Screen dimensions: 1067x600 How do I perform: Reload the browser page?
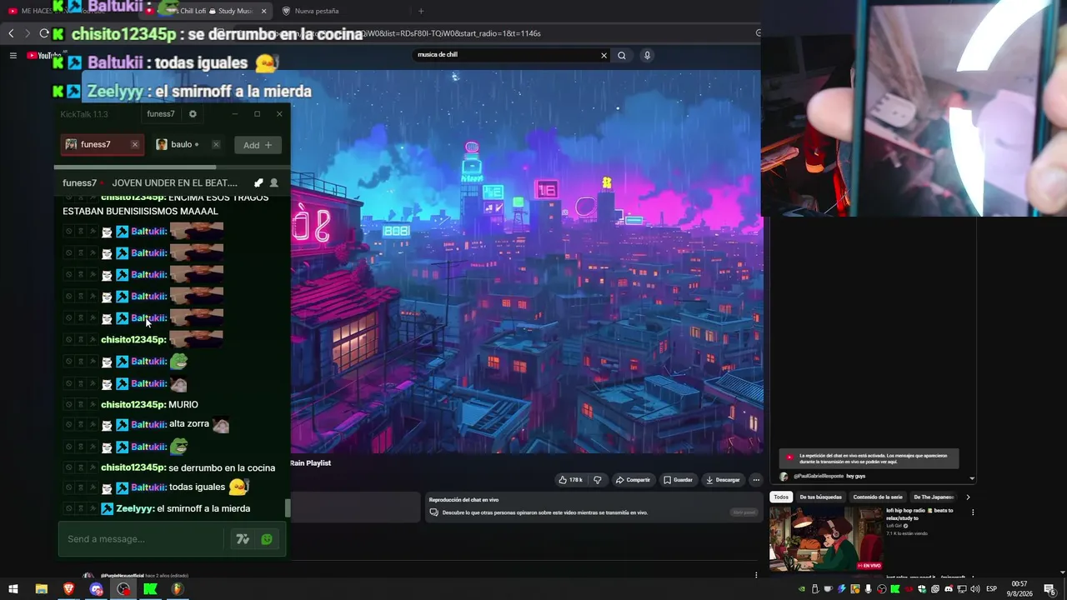coord(44,33)
